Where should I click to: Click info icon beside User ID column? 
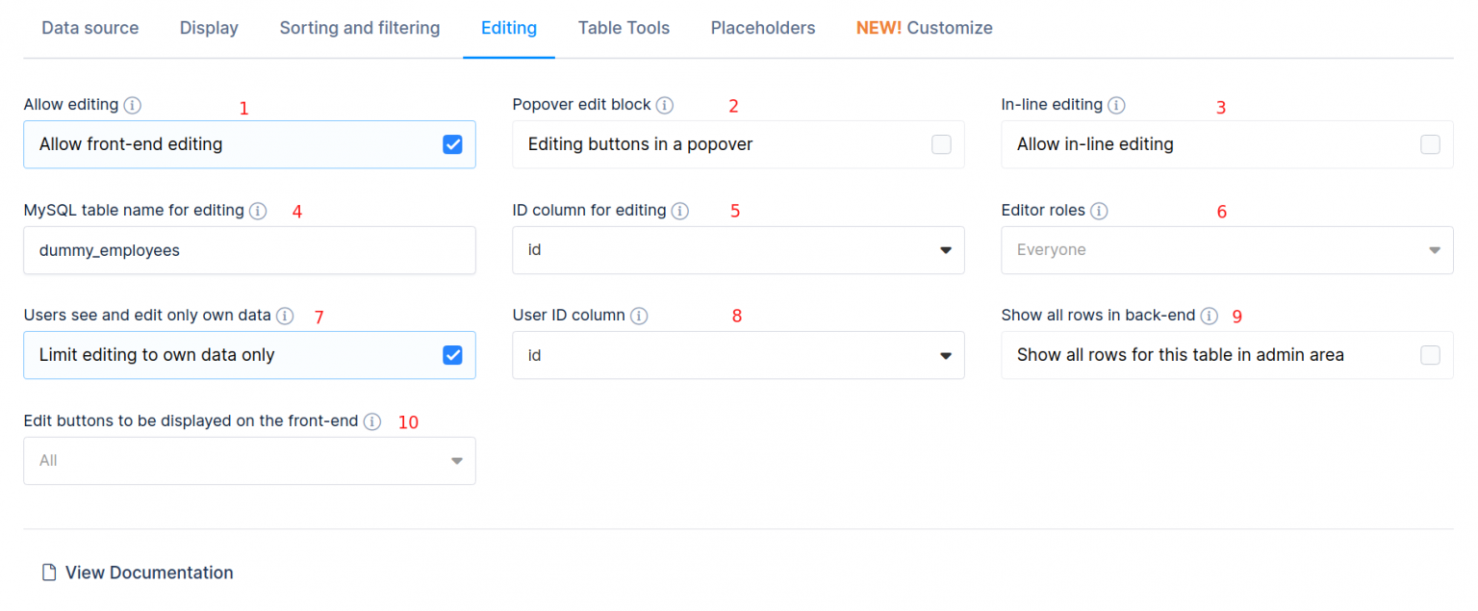639,316
